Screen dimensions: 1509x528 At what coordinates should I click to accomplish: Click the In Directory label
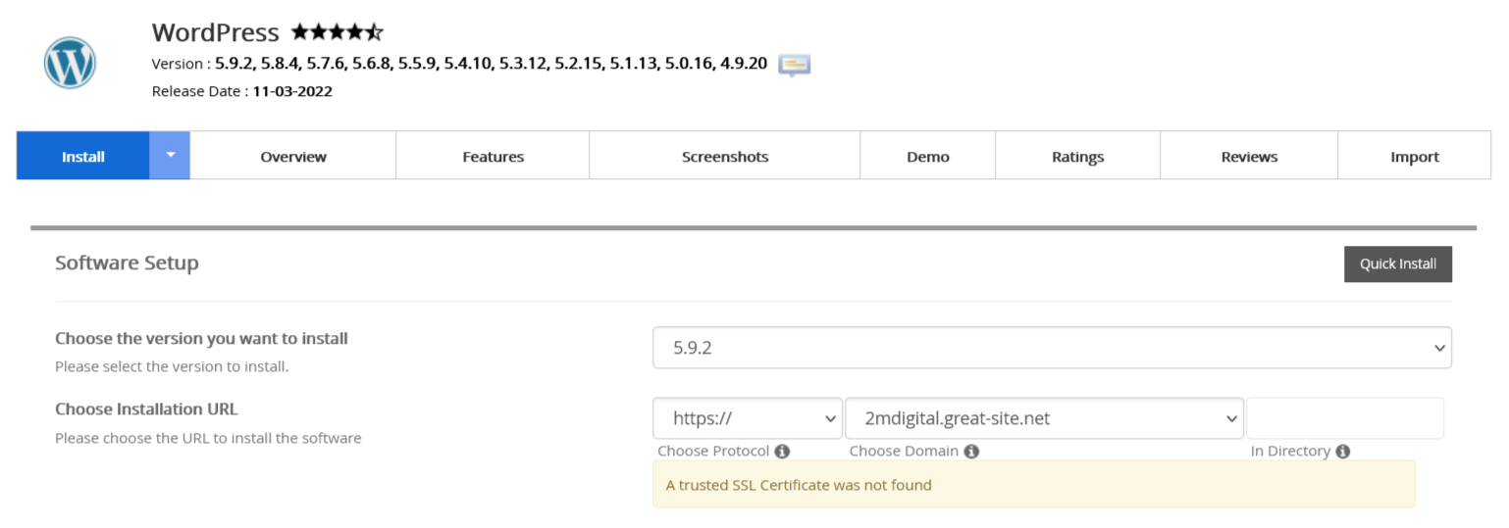pyautogui.click(x=1290, y=452)
